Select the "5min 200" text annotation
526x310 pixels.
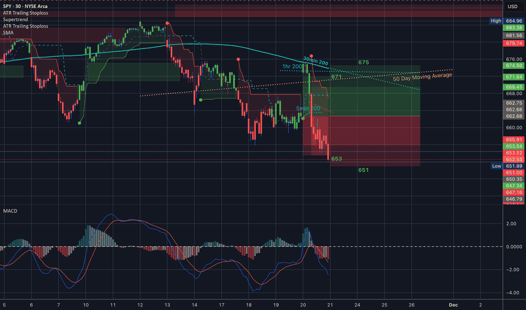308,108
